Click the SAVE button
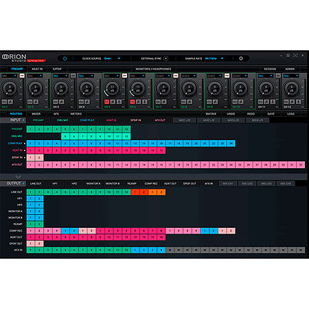The height and width of the screenshot is (309, 309). [271, 114]
